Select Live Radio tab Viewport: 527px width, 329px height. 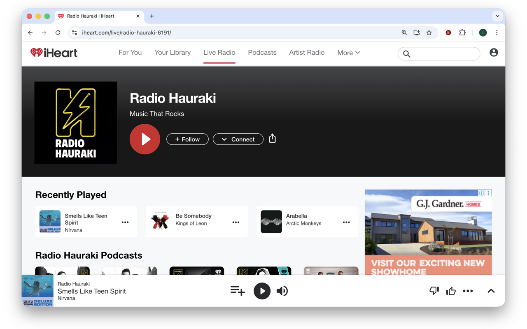219,53
